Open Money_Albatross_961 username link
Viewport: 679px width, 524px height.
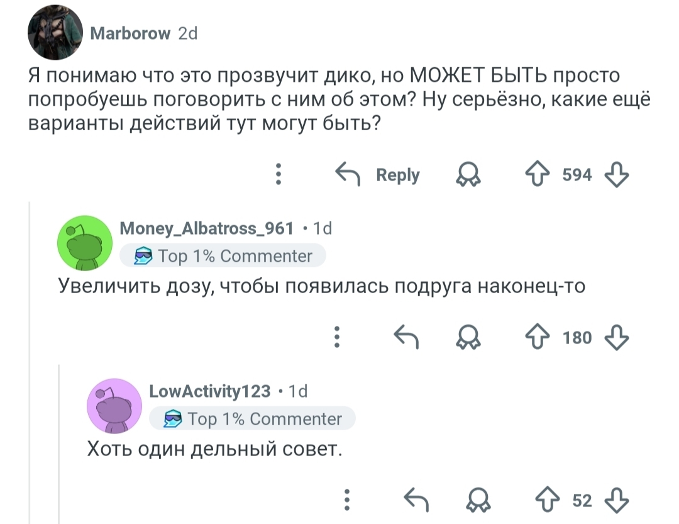[x=207, y=229]
